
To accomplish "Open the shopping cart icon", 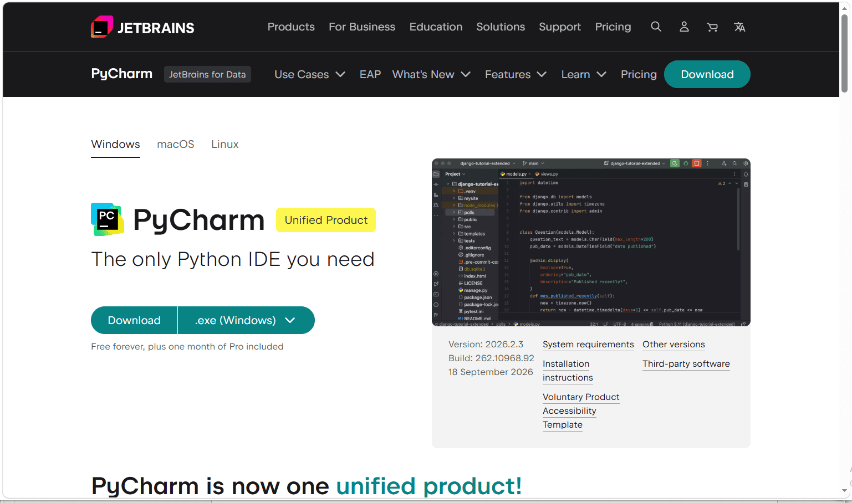I will point(712,27).
